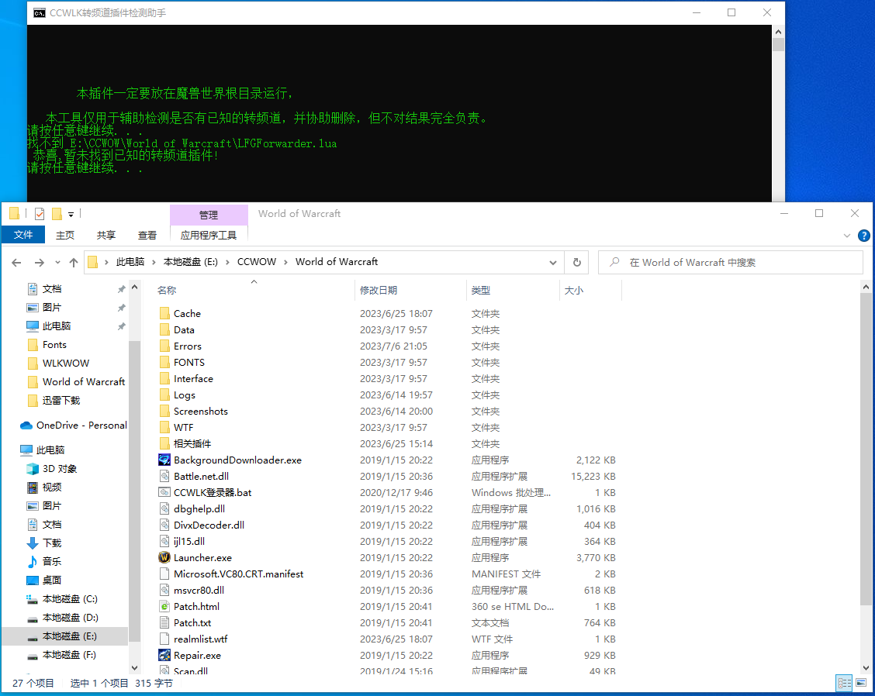Expand the ribbon with the chevron
The image size is (875, 696).
(x=846, y=235)
